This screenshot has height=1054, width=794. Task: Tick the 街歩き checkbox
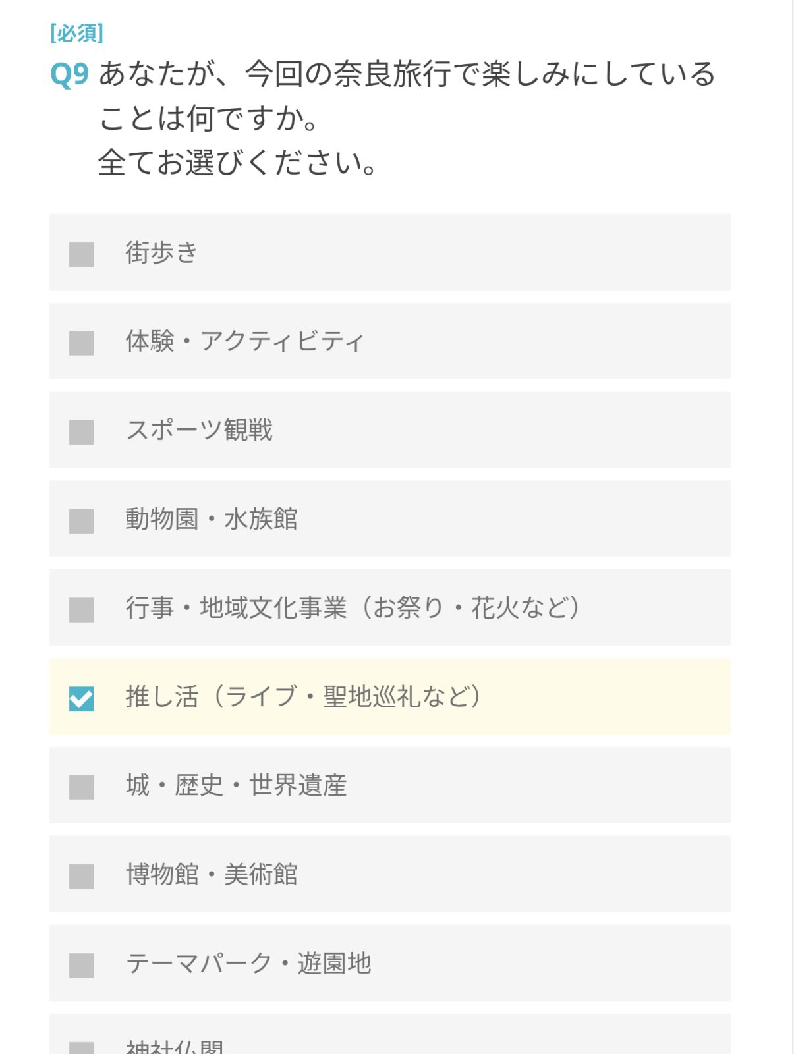(x=81, y=254)
